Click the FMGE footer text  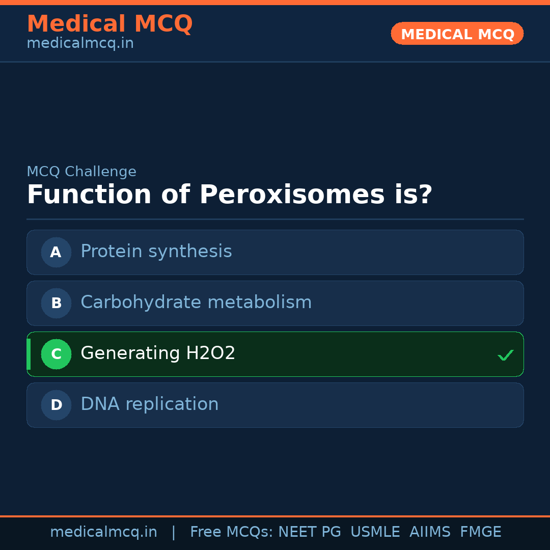coord(480,532)
